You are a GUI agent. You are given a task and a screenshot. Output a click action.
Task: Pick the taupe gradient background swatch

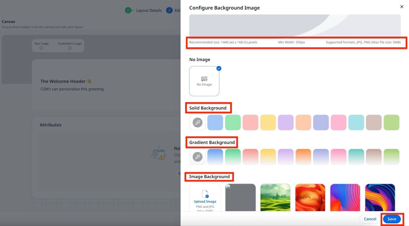tap(374, 157)
